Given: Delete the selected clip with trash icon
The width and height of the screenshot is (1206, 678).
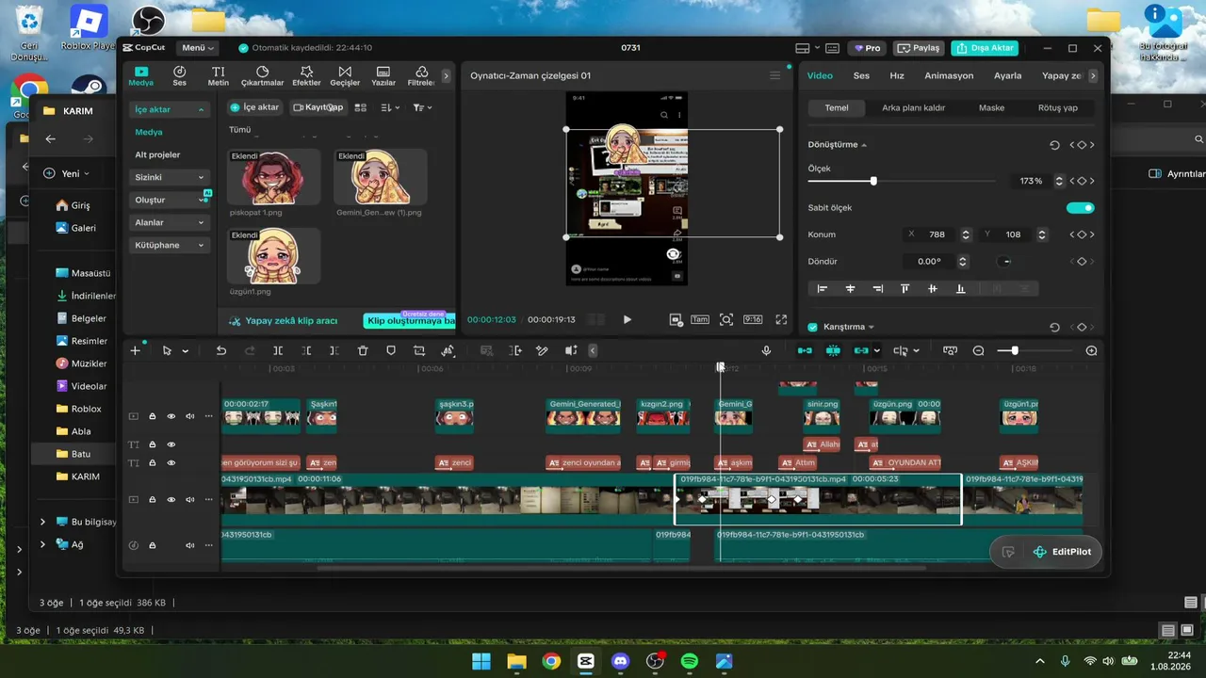Looking at the screenshot, I should (363, 350).
